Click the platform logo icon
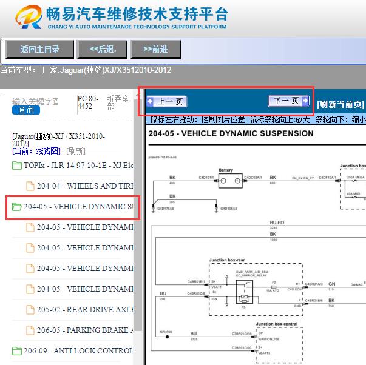Image resolution: width=366 pixels, height=365 pixels. 29,17
